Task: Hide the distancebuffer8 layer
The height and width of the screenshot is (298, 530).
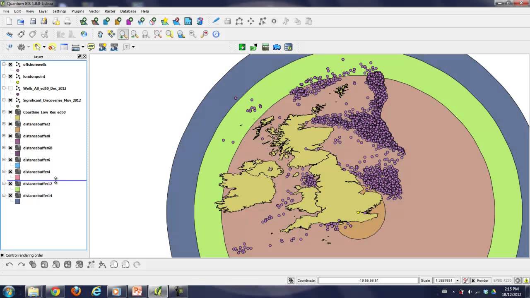Action: 10,136
